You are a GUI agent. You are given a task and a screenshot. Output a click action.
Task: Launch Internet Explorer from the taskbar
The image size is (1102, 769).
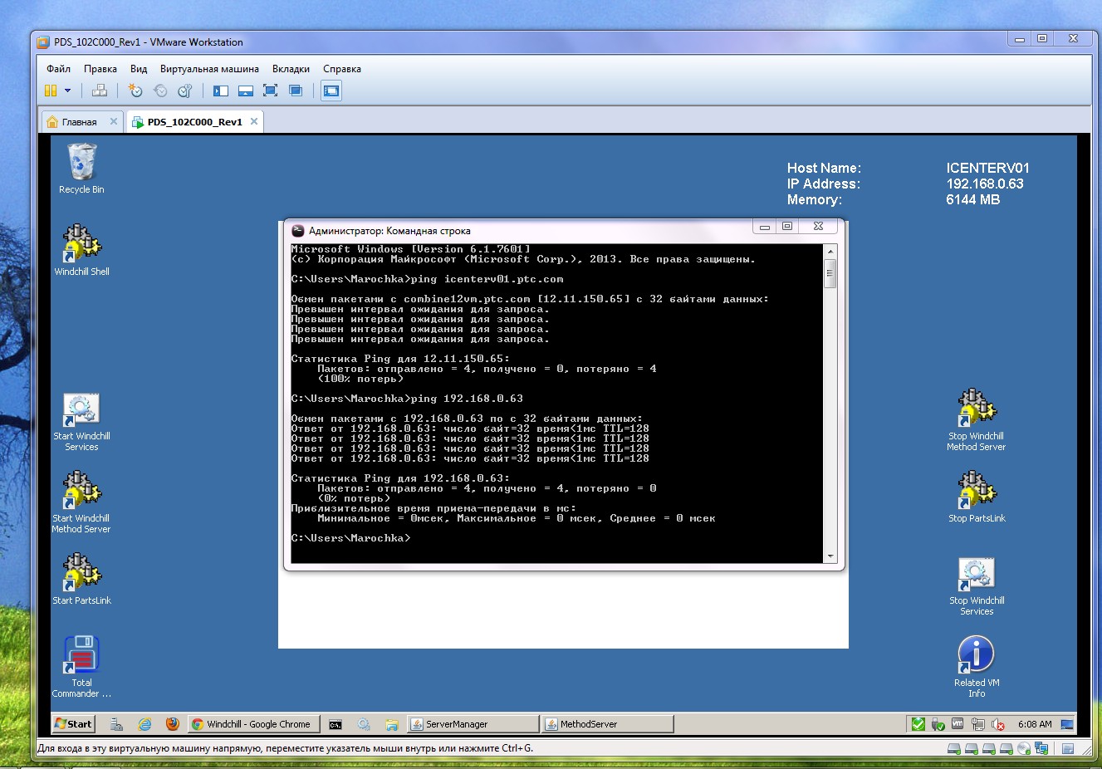[144, 724]
